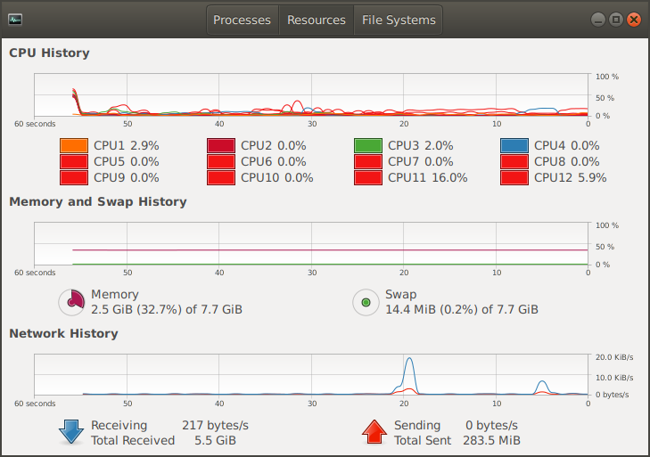Screen dimensions: 650x457
Task: Switch to the Processes tab
Action: point(243,20)
